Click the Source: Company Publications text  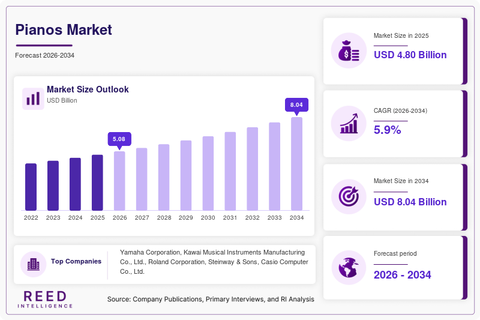(x=211, y=299)
